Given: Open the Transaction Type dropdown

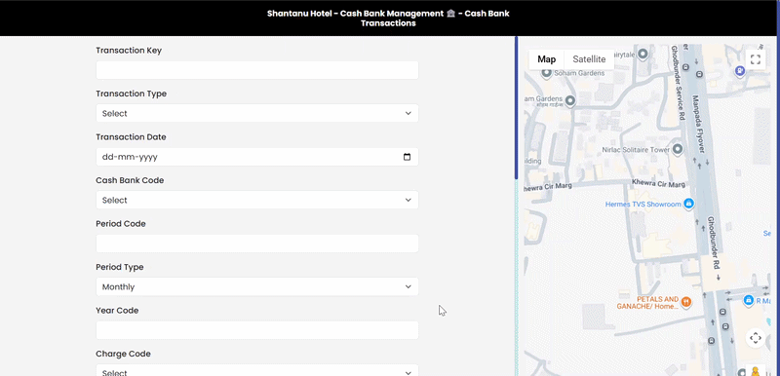Looking at the screenshot, I should (257, 113).
